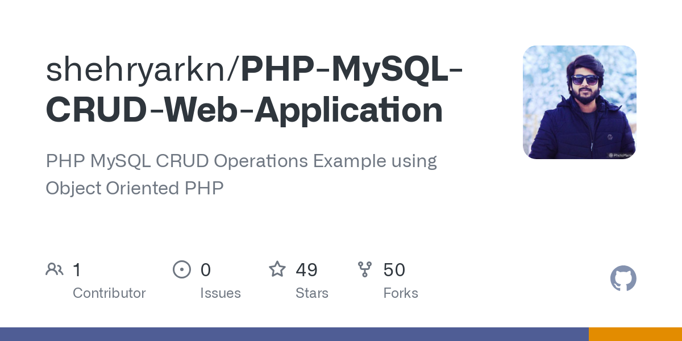Click the Contributor label
Screen dimensions: 682x341
(x=109, y=293)
